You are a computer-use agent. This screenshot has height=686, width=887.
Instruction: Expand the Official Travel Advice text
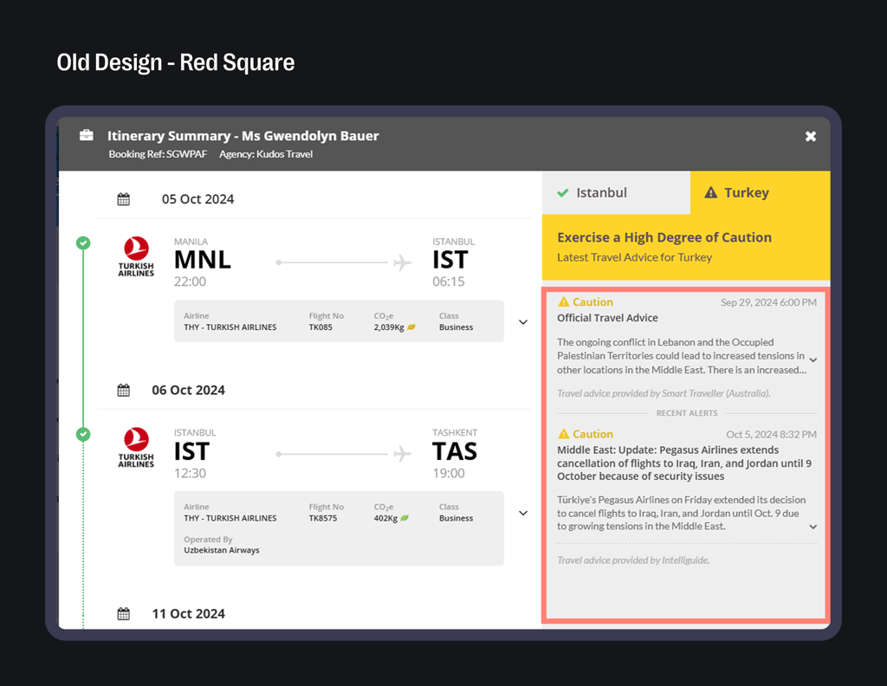point(813,359)
